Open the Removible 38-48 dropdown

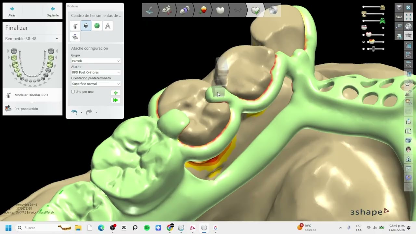pos(32,38)
